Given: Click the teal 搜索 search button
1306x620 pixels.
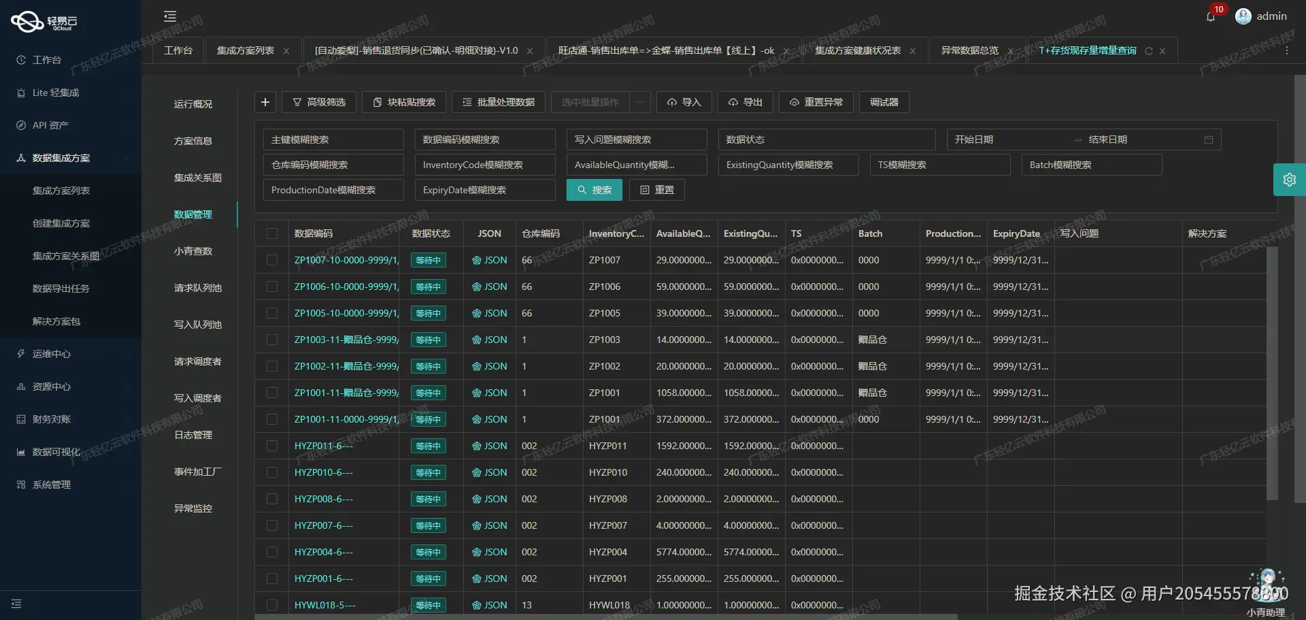Looking at the screenshot, I should [595, 190].
